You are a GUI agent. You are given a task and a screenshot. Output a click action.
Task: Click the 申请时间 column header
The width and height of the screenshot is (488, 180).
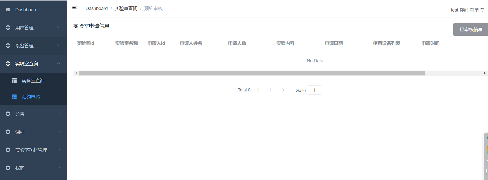(x=431, y=43)
